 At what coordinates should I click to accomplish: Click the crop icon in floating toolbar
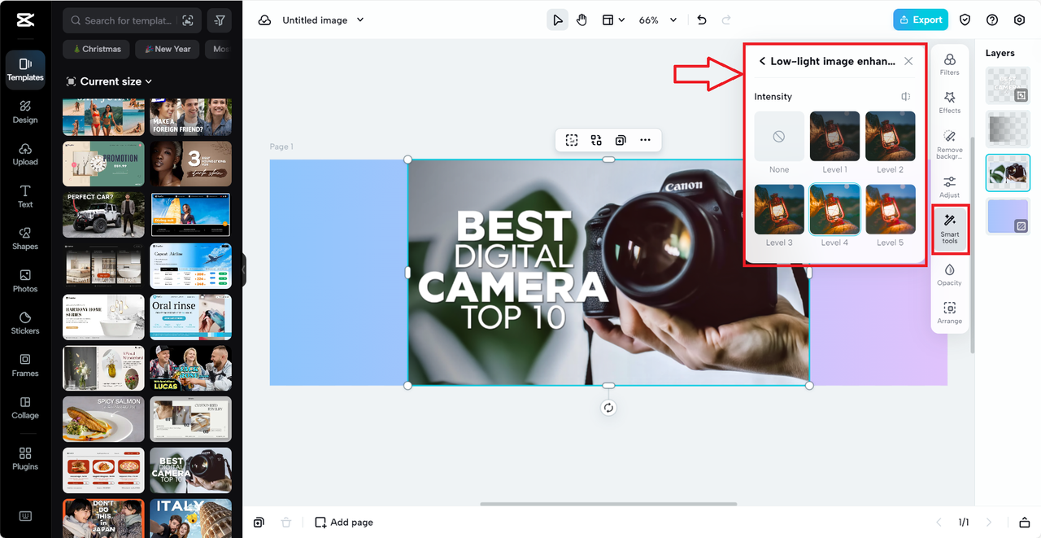[572, 140]
